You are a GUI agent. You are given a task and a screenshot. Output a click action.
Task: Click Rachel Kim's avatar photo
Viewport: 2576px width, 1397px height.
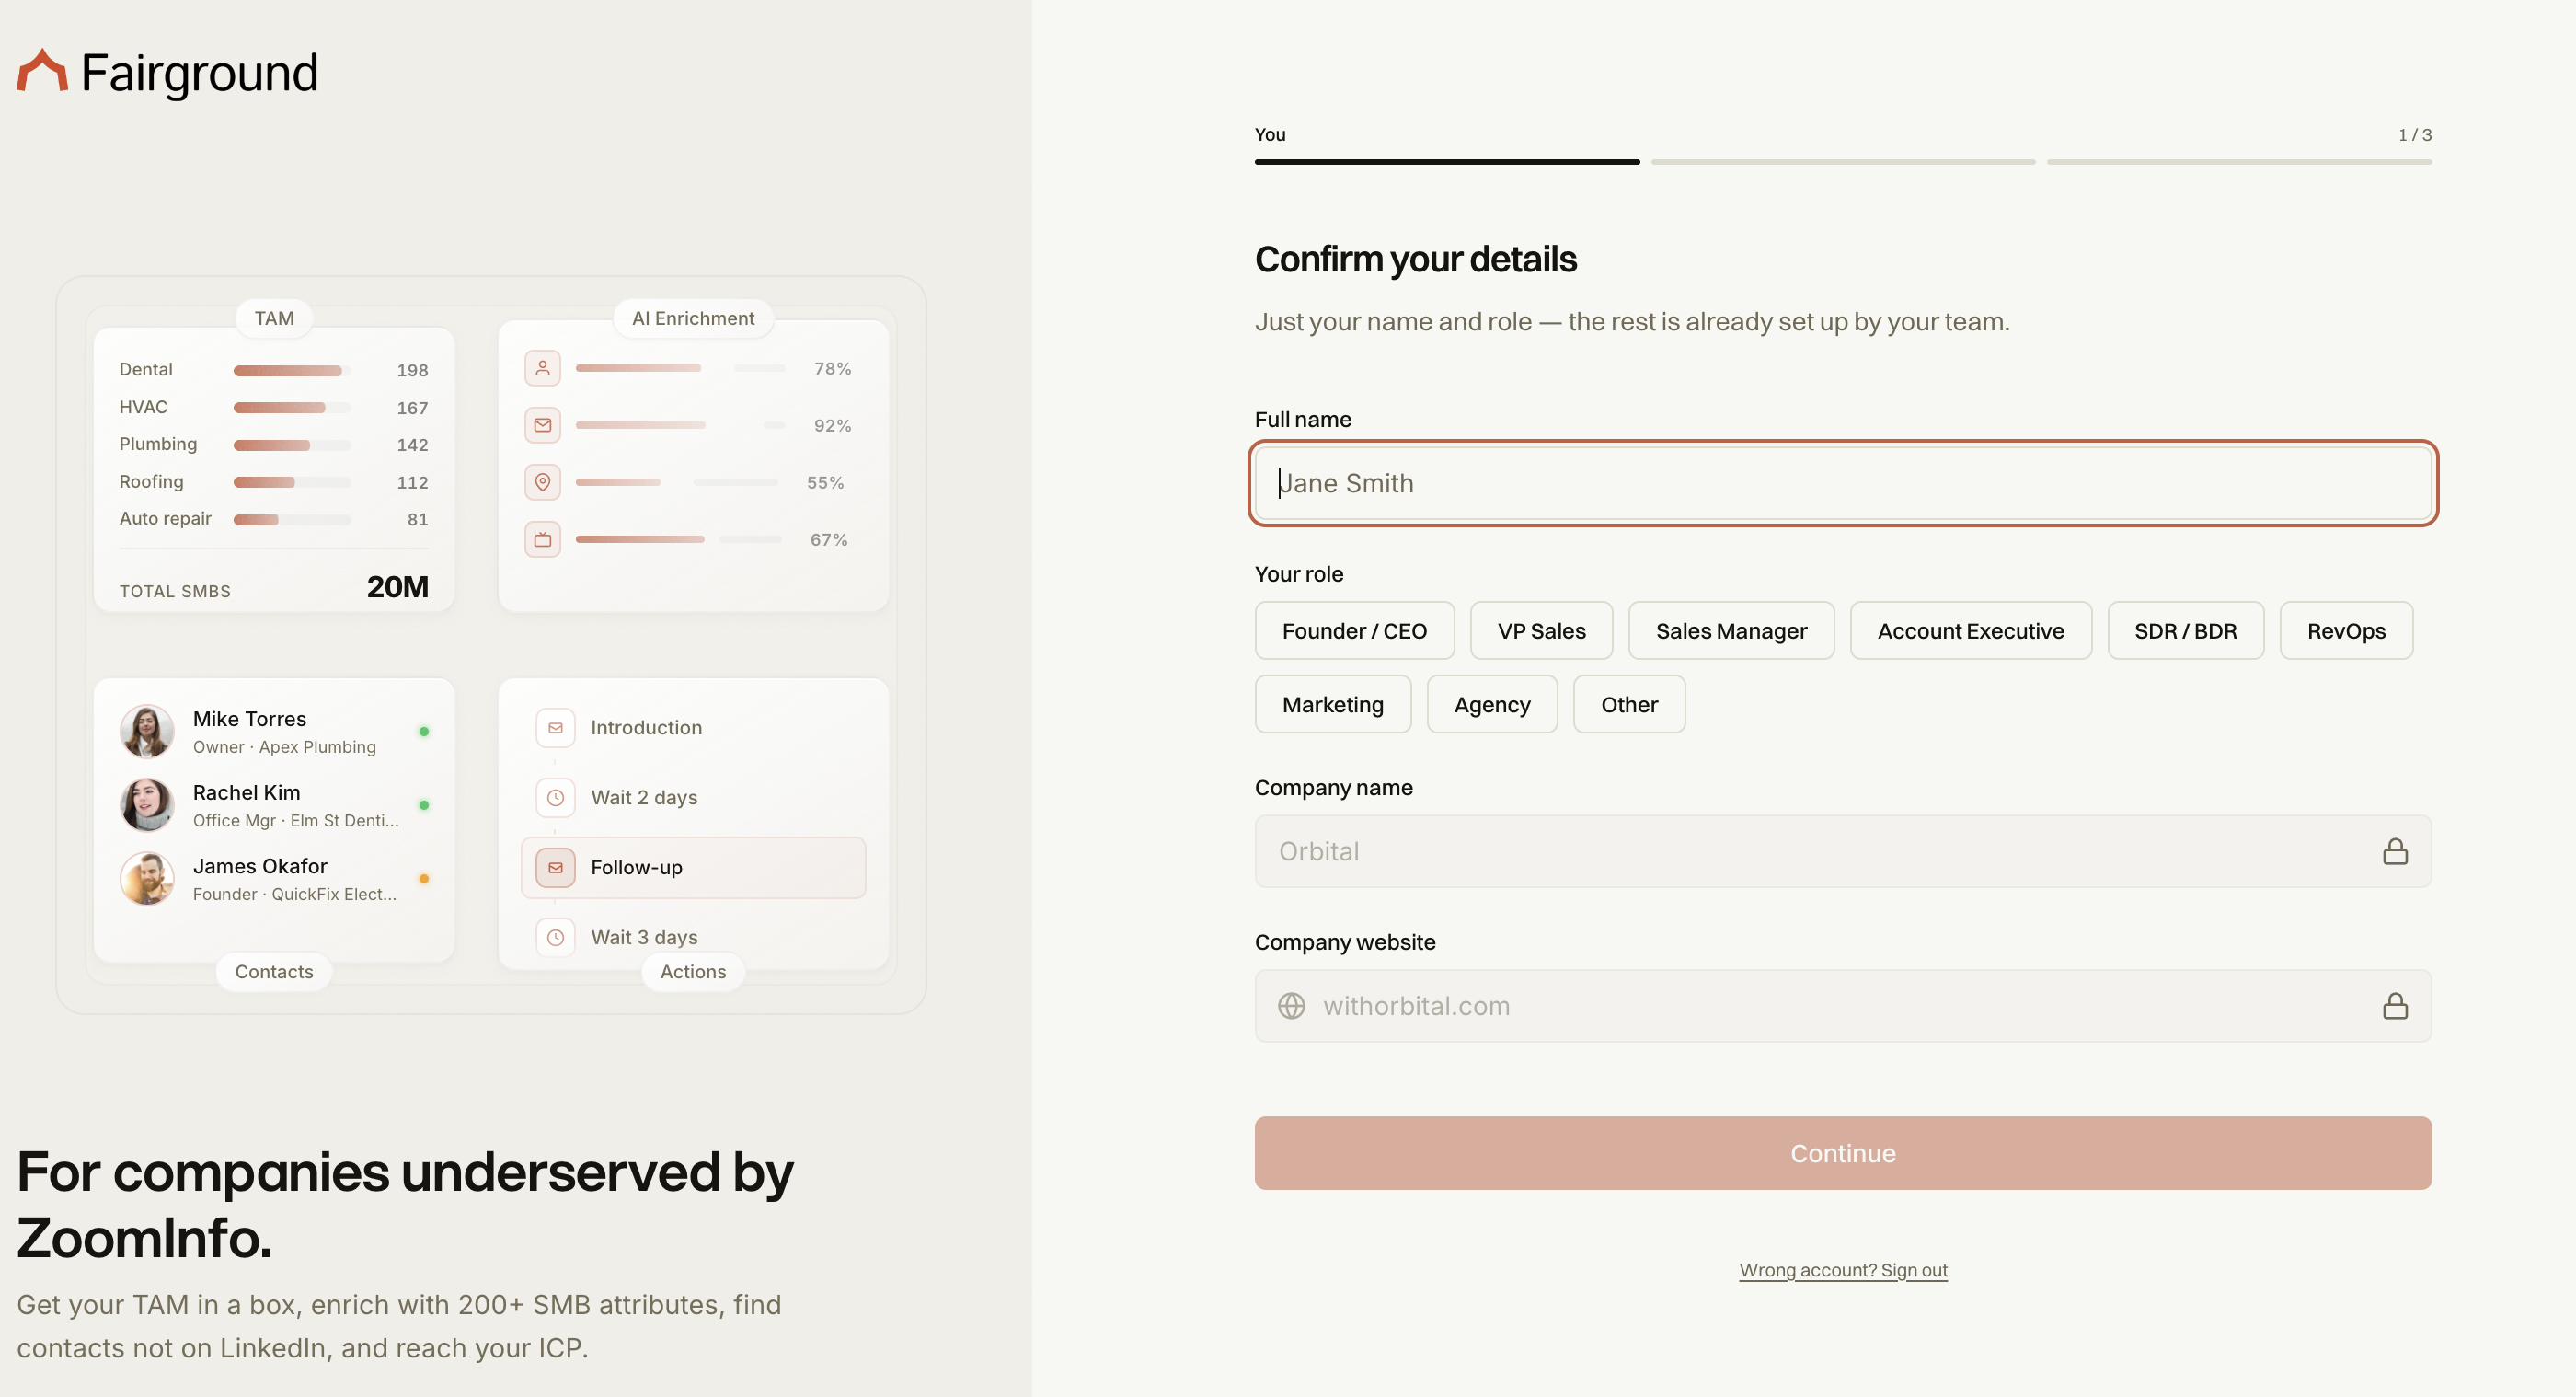(x=147, y=805)
